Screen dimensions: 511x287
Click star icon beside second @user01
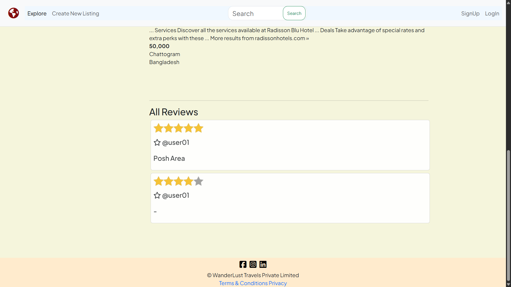click(x=157, y=195)
